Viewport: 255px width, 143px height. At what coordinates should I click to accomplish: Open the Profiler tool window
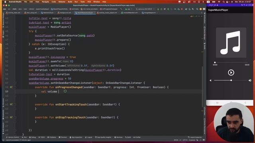coord(137,137)
